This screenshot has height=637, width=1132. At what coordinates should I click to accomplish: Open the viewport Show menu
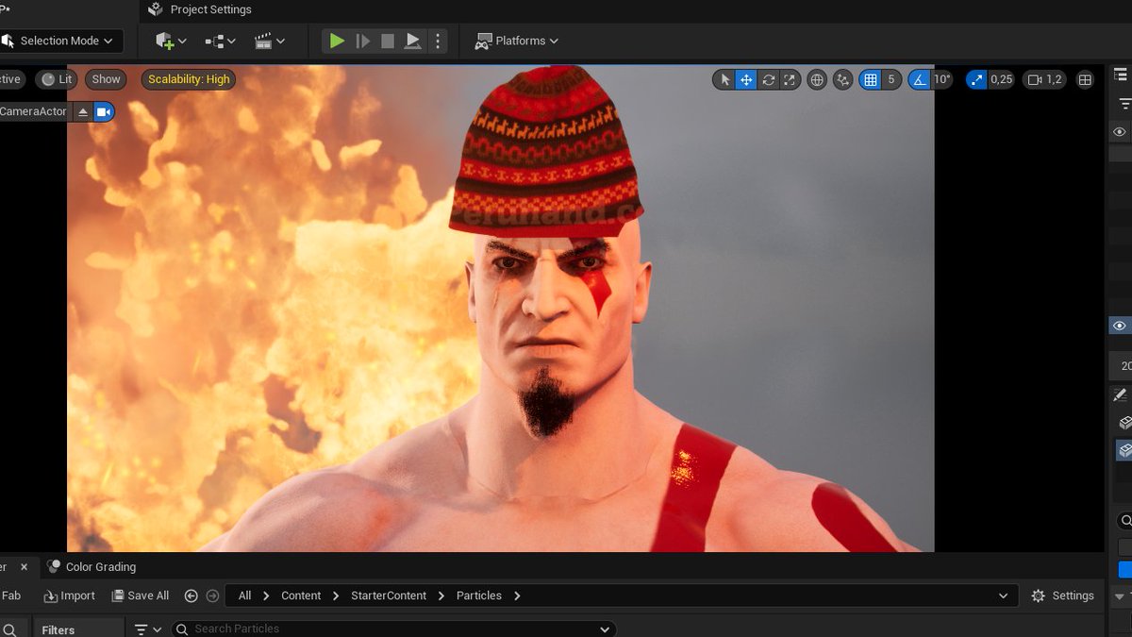[106, 79]
